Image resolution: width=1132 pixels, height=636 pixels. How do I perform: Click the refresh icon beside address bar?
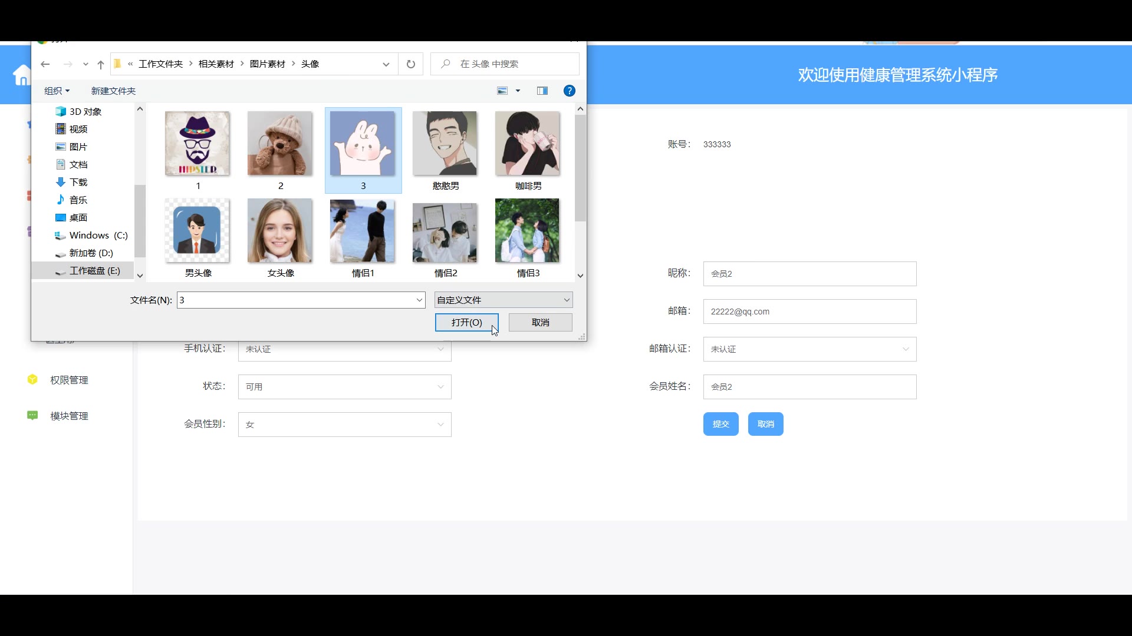pos(411,64)
